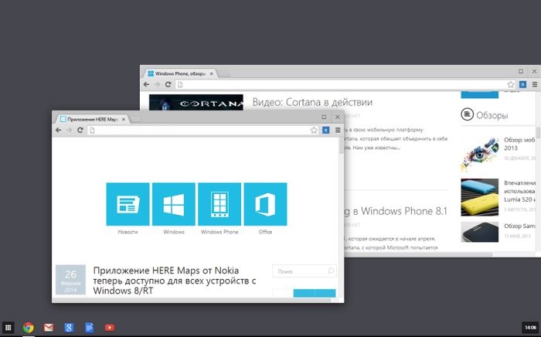
Task: Bookmark page with star in front window
Action: click(x=314, y=131)
